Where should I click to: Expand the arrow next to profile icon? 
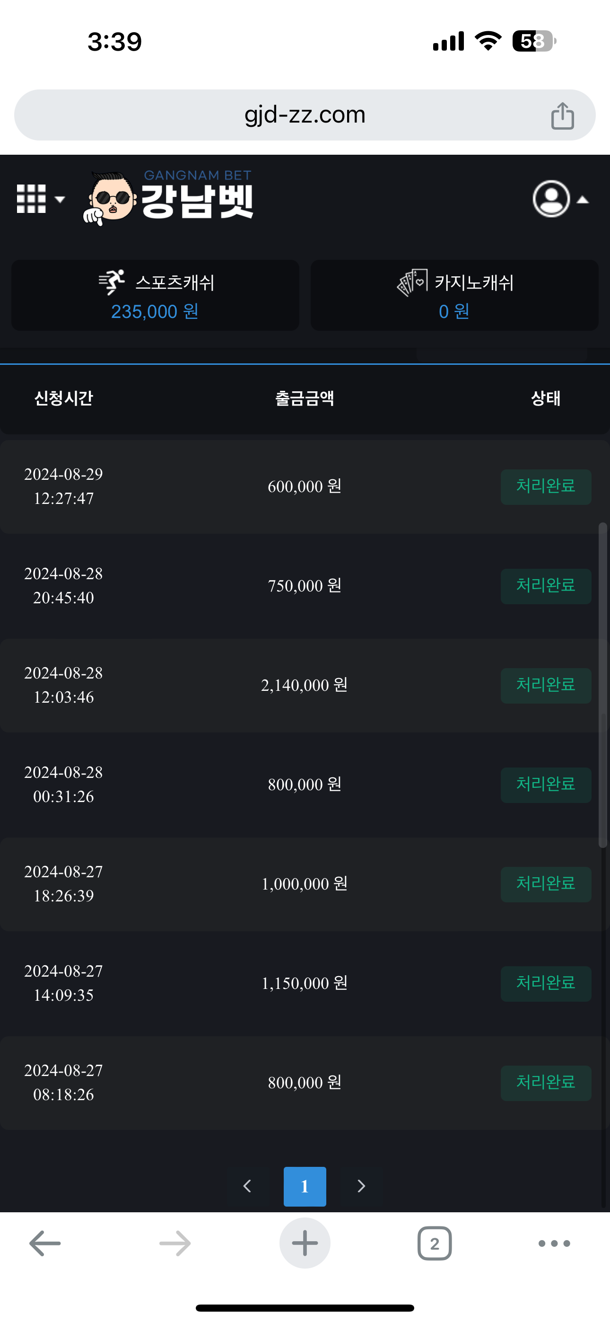tap(583, 200)
